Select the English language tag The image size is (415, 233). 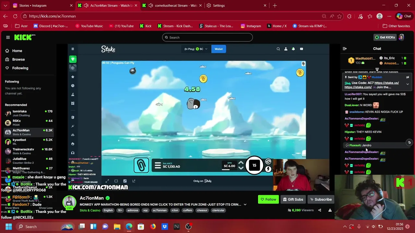coord(108,210)
